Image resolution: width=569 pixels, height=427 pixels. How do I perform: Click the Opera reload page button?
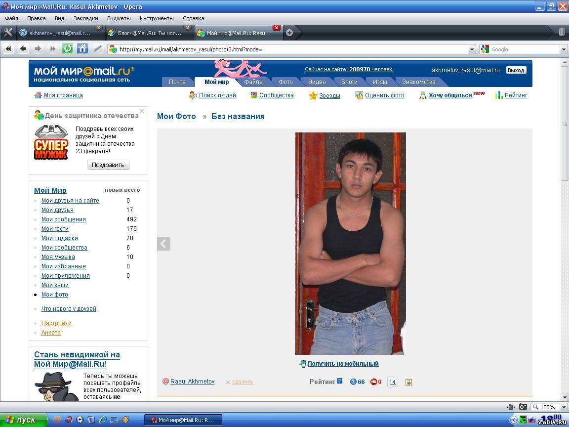tap(67, 48)
